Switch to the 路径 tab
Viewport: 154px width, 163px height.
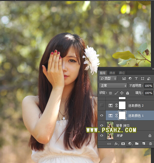tap(122, 73)
